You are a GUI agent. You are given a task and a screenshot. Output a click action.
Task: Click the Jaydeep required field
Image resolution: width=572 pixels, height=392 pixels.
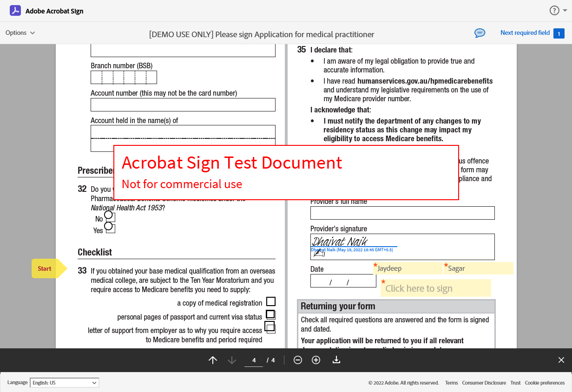click(408, 268)
